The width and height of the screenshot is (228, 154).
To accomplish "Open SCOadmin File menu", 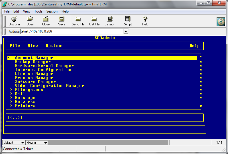I will click(x=15, y=46).
